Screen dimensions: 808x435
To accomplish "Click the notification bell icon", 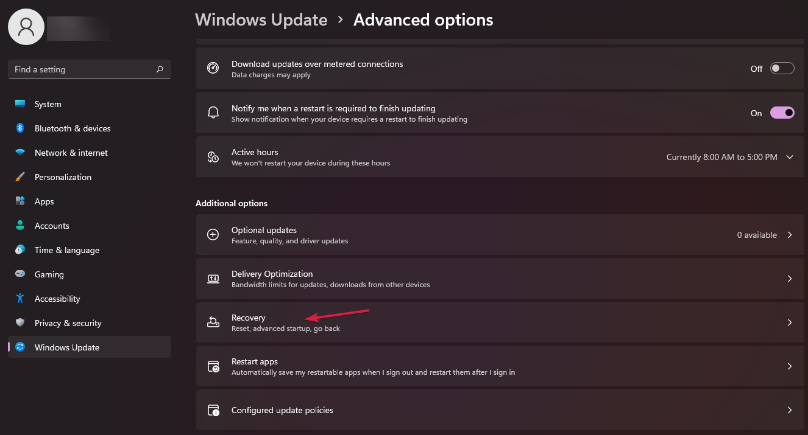I will (x=213, y=112).
